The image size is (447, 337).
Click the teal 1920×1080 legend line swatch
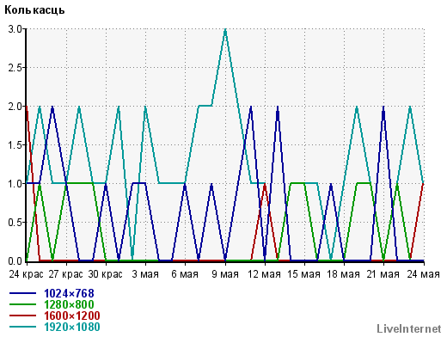[x=23, y=327]
